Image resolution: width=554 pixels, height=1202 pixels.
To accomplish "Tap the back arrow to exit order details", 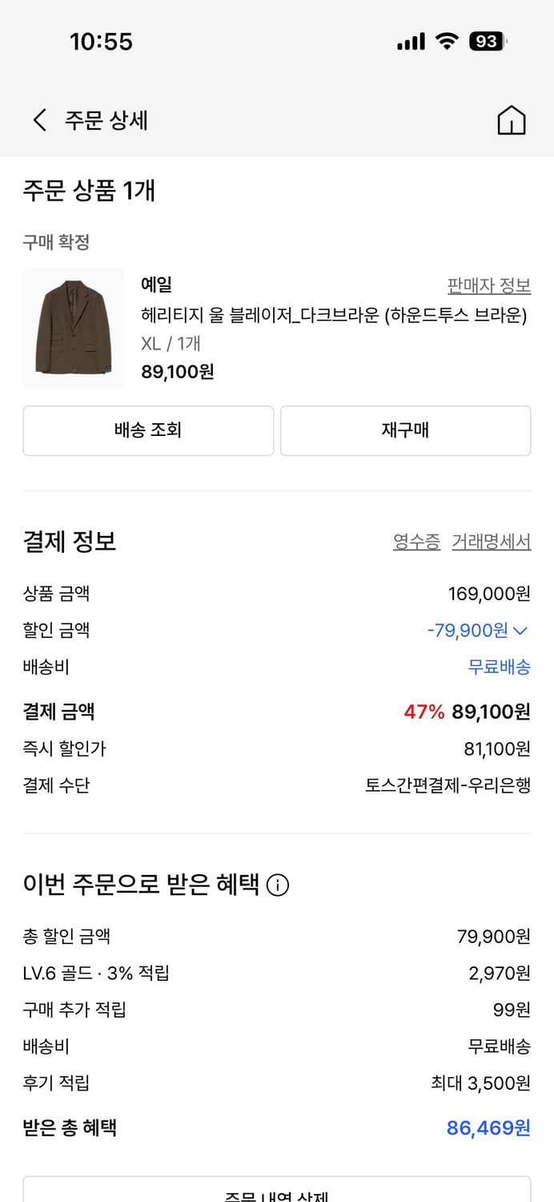I will [38, 118].
